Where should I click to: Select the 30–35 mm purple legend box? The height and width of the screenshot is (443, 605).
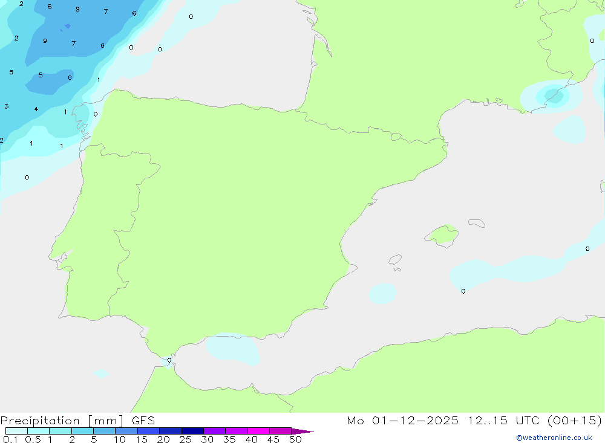[x=215, y=431]
